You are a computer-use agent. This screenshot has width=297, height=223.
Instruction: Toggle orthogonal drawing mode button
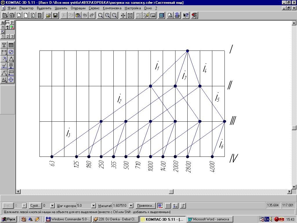click(183, 206)
